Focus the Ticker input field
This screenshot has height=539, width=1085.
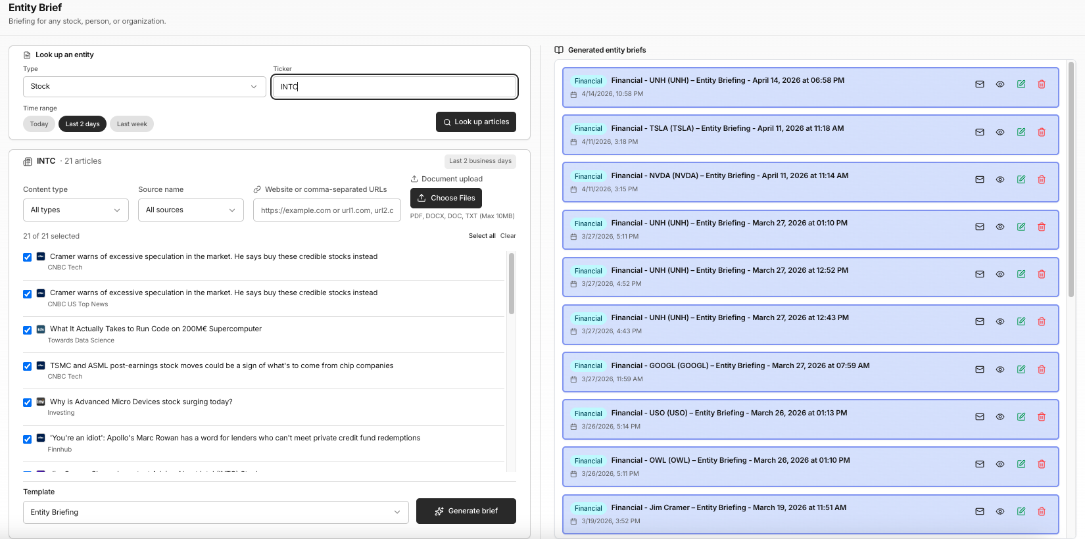395,87
